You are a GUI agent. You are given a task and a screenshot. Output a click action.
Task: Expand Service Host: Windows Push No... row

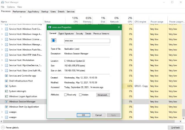point(2,50)
